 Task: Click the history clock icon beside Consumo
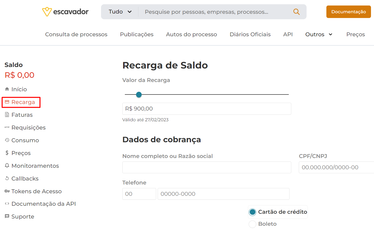(7, 140)
